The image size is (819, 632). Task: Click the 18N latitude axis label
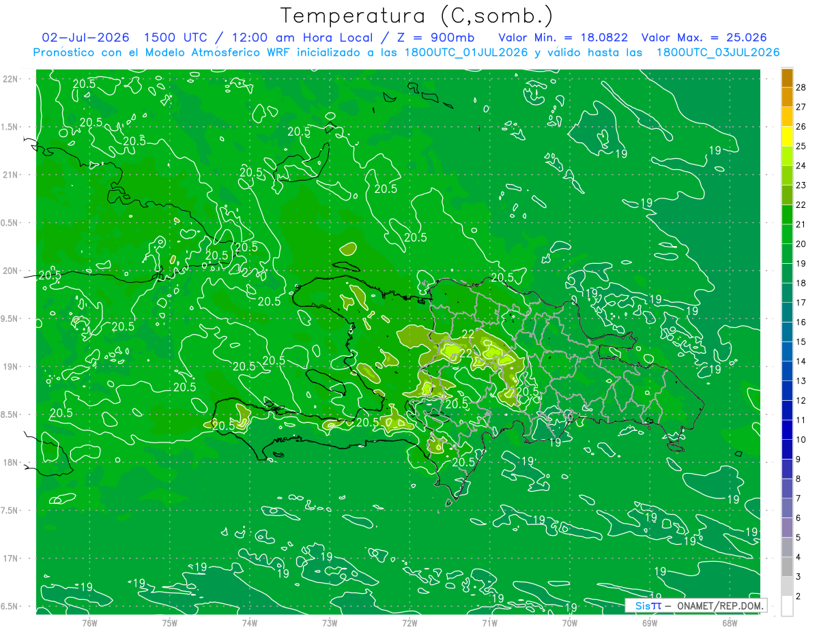10,463
